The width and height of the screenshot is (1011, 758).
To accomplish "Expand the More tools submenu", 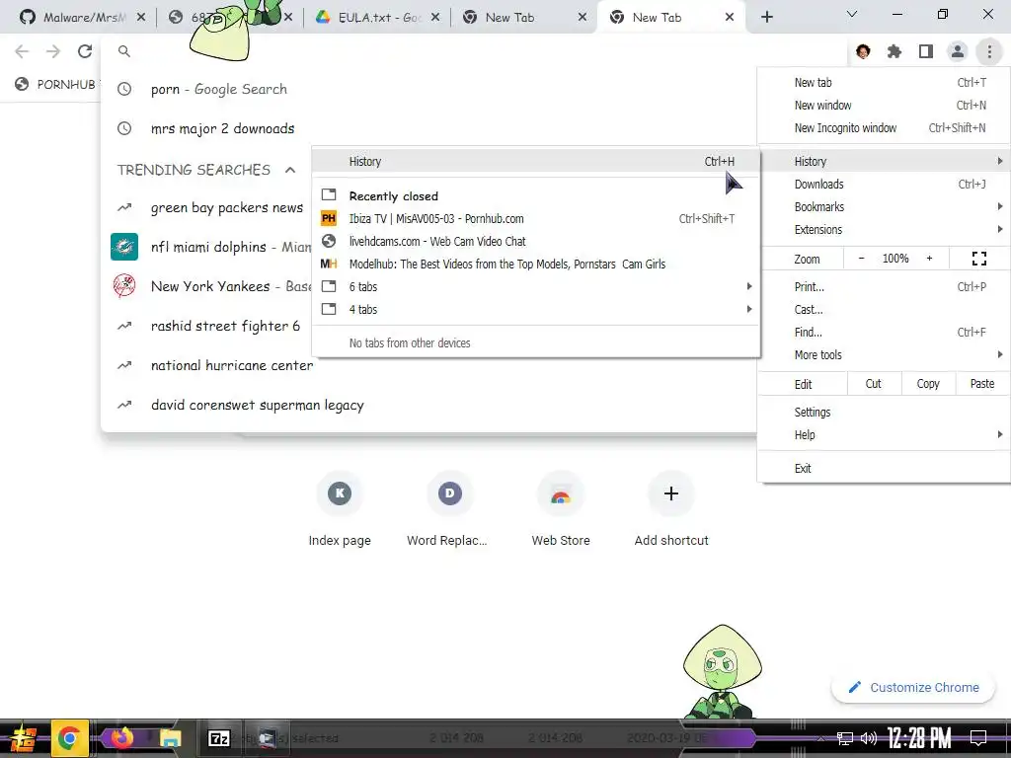I will pos(884,355).
